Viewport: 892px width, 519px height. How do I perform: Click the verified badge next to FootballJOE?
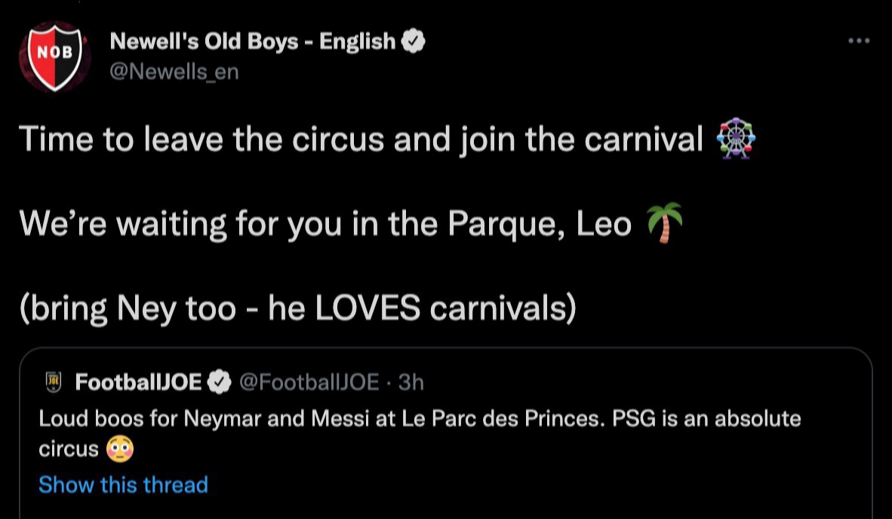pyautogui.click(x=220, y=382)
